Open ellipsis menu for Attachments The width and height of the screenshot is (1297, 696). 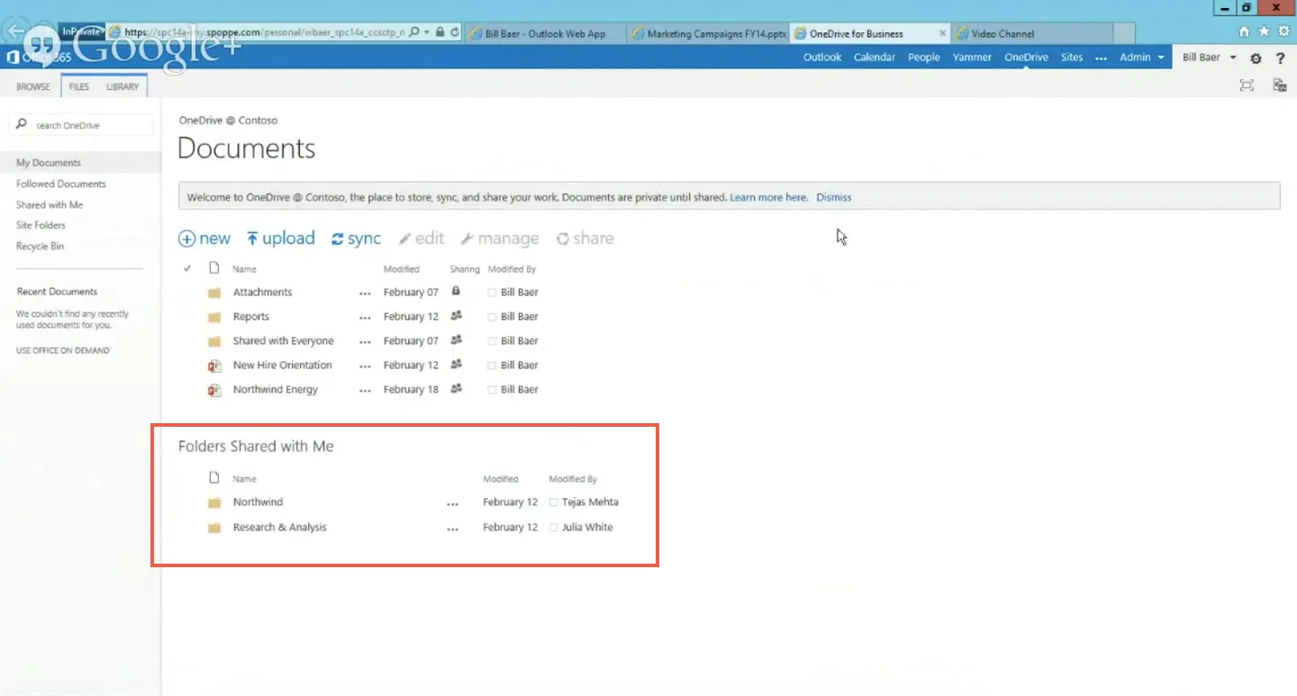365,294
